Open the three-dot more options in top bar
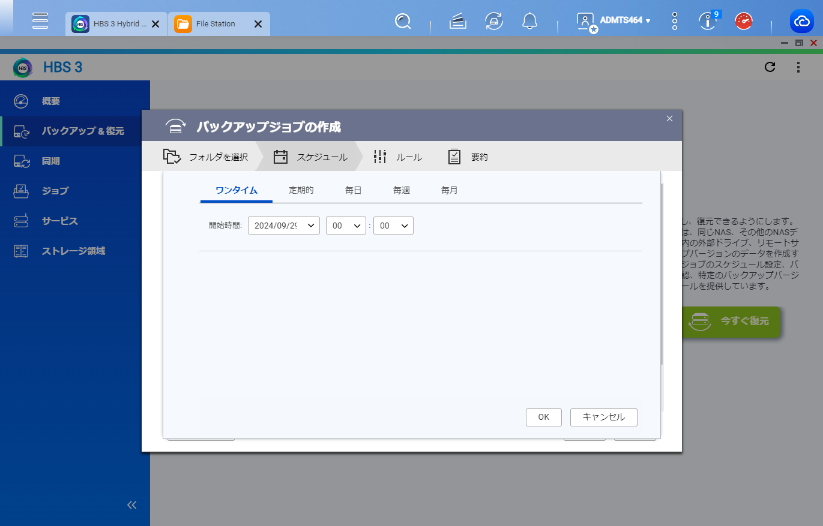 pos(675,22)
